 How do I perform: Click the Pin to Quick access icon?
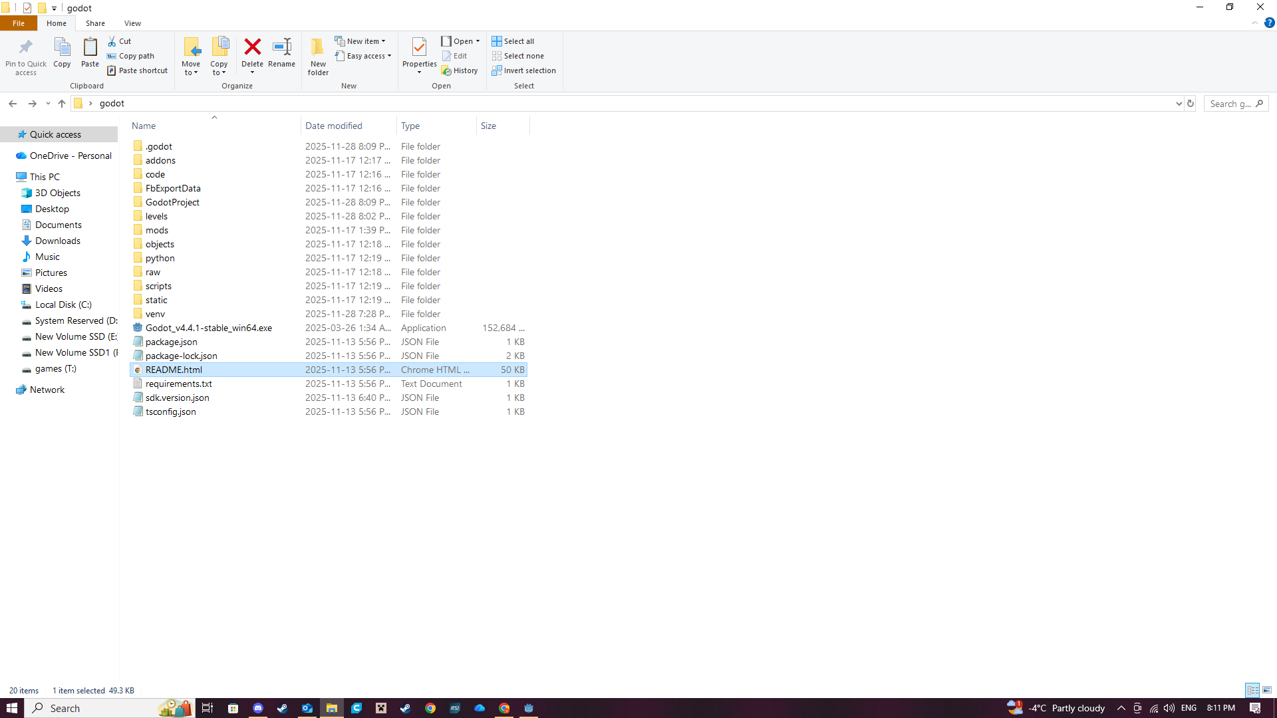tap(26, 47)
